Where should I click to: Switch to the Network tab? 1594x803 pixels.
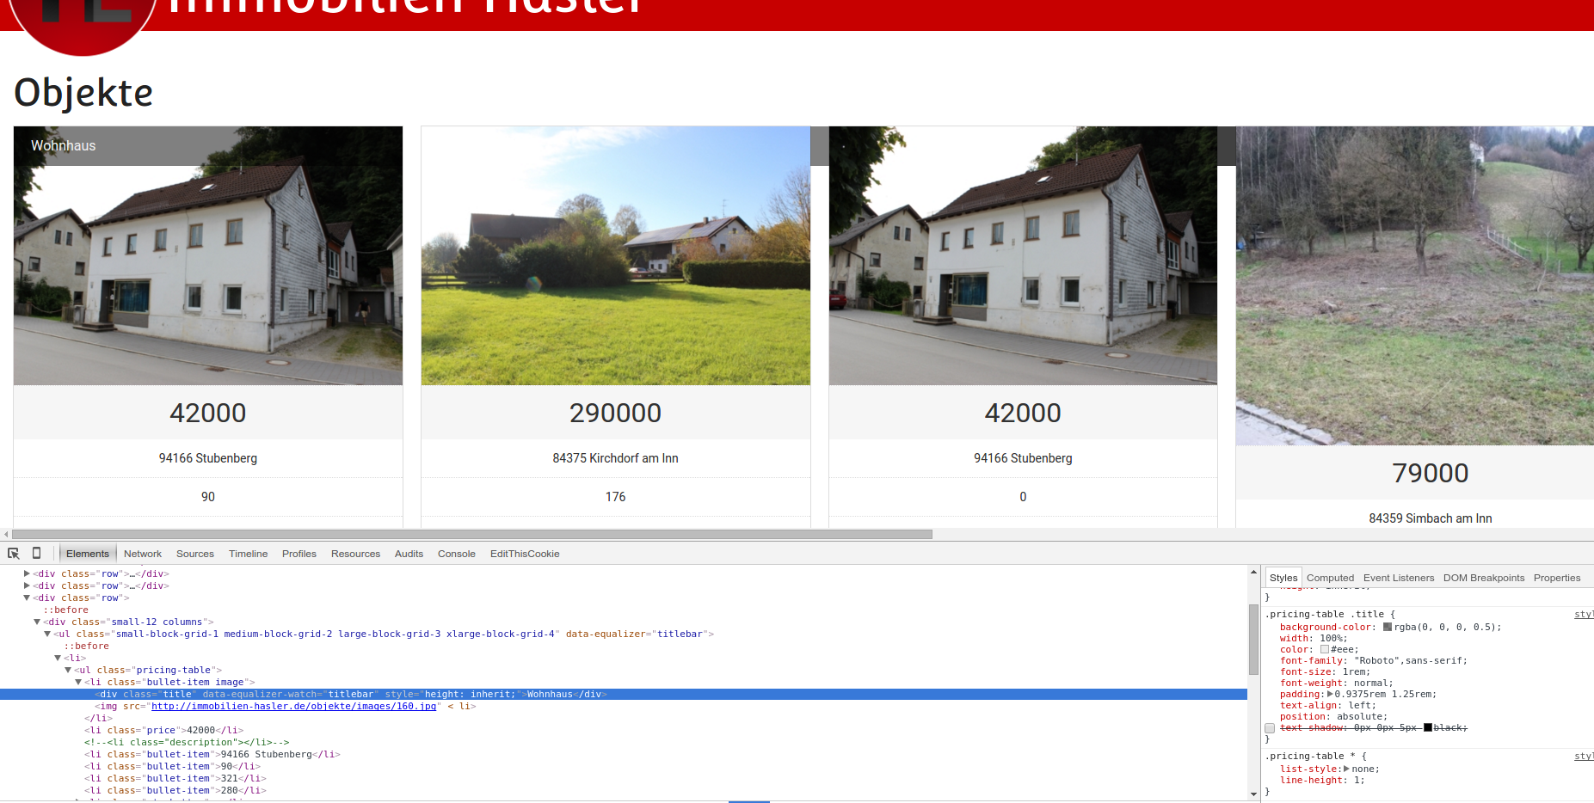[x=142, y=554]
